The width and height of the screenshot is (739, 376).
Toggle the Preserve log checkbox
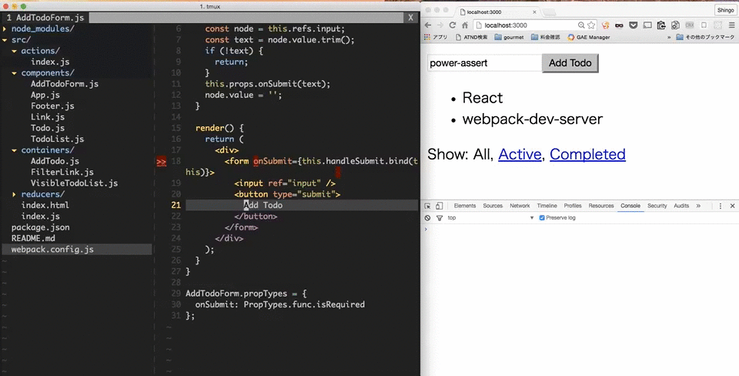coord(542,218)
